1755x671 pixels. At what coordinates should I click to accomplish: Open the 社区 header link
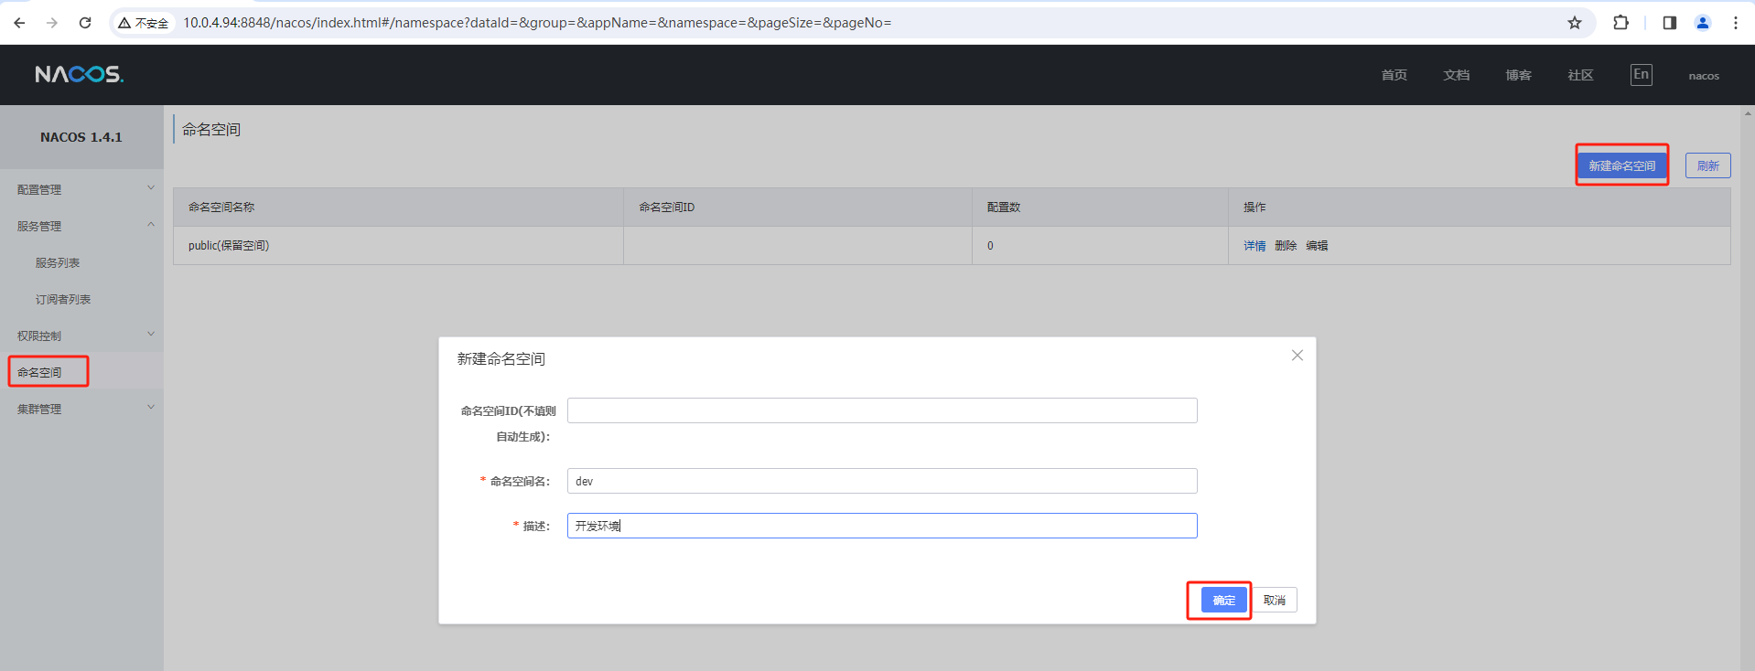[x=1581, y=75]
